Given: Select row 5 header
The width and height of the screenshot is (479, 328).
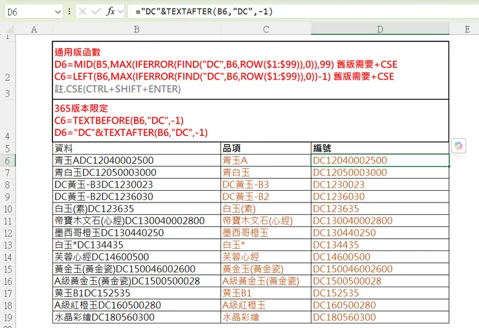Looking at the screenshot, I should tap(8, 148).
